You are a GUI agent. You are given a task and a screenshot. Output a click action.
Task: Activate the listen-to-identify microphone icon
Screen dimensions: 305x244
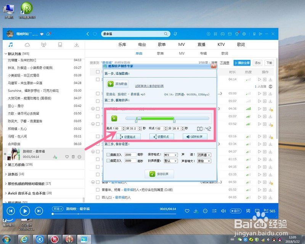(x=175, y=34)
